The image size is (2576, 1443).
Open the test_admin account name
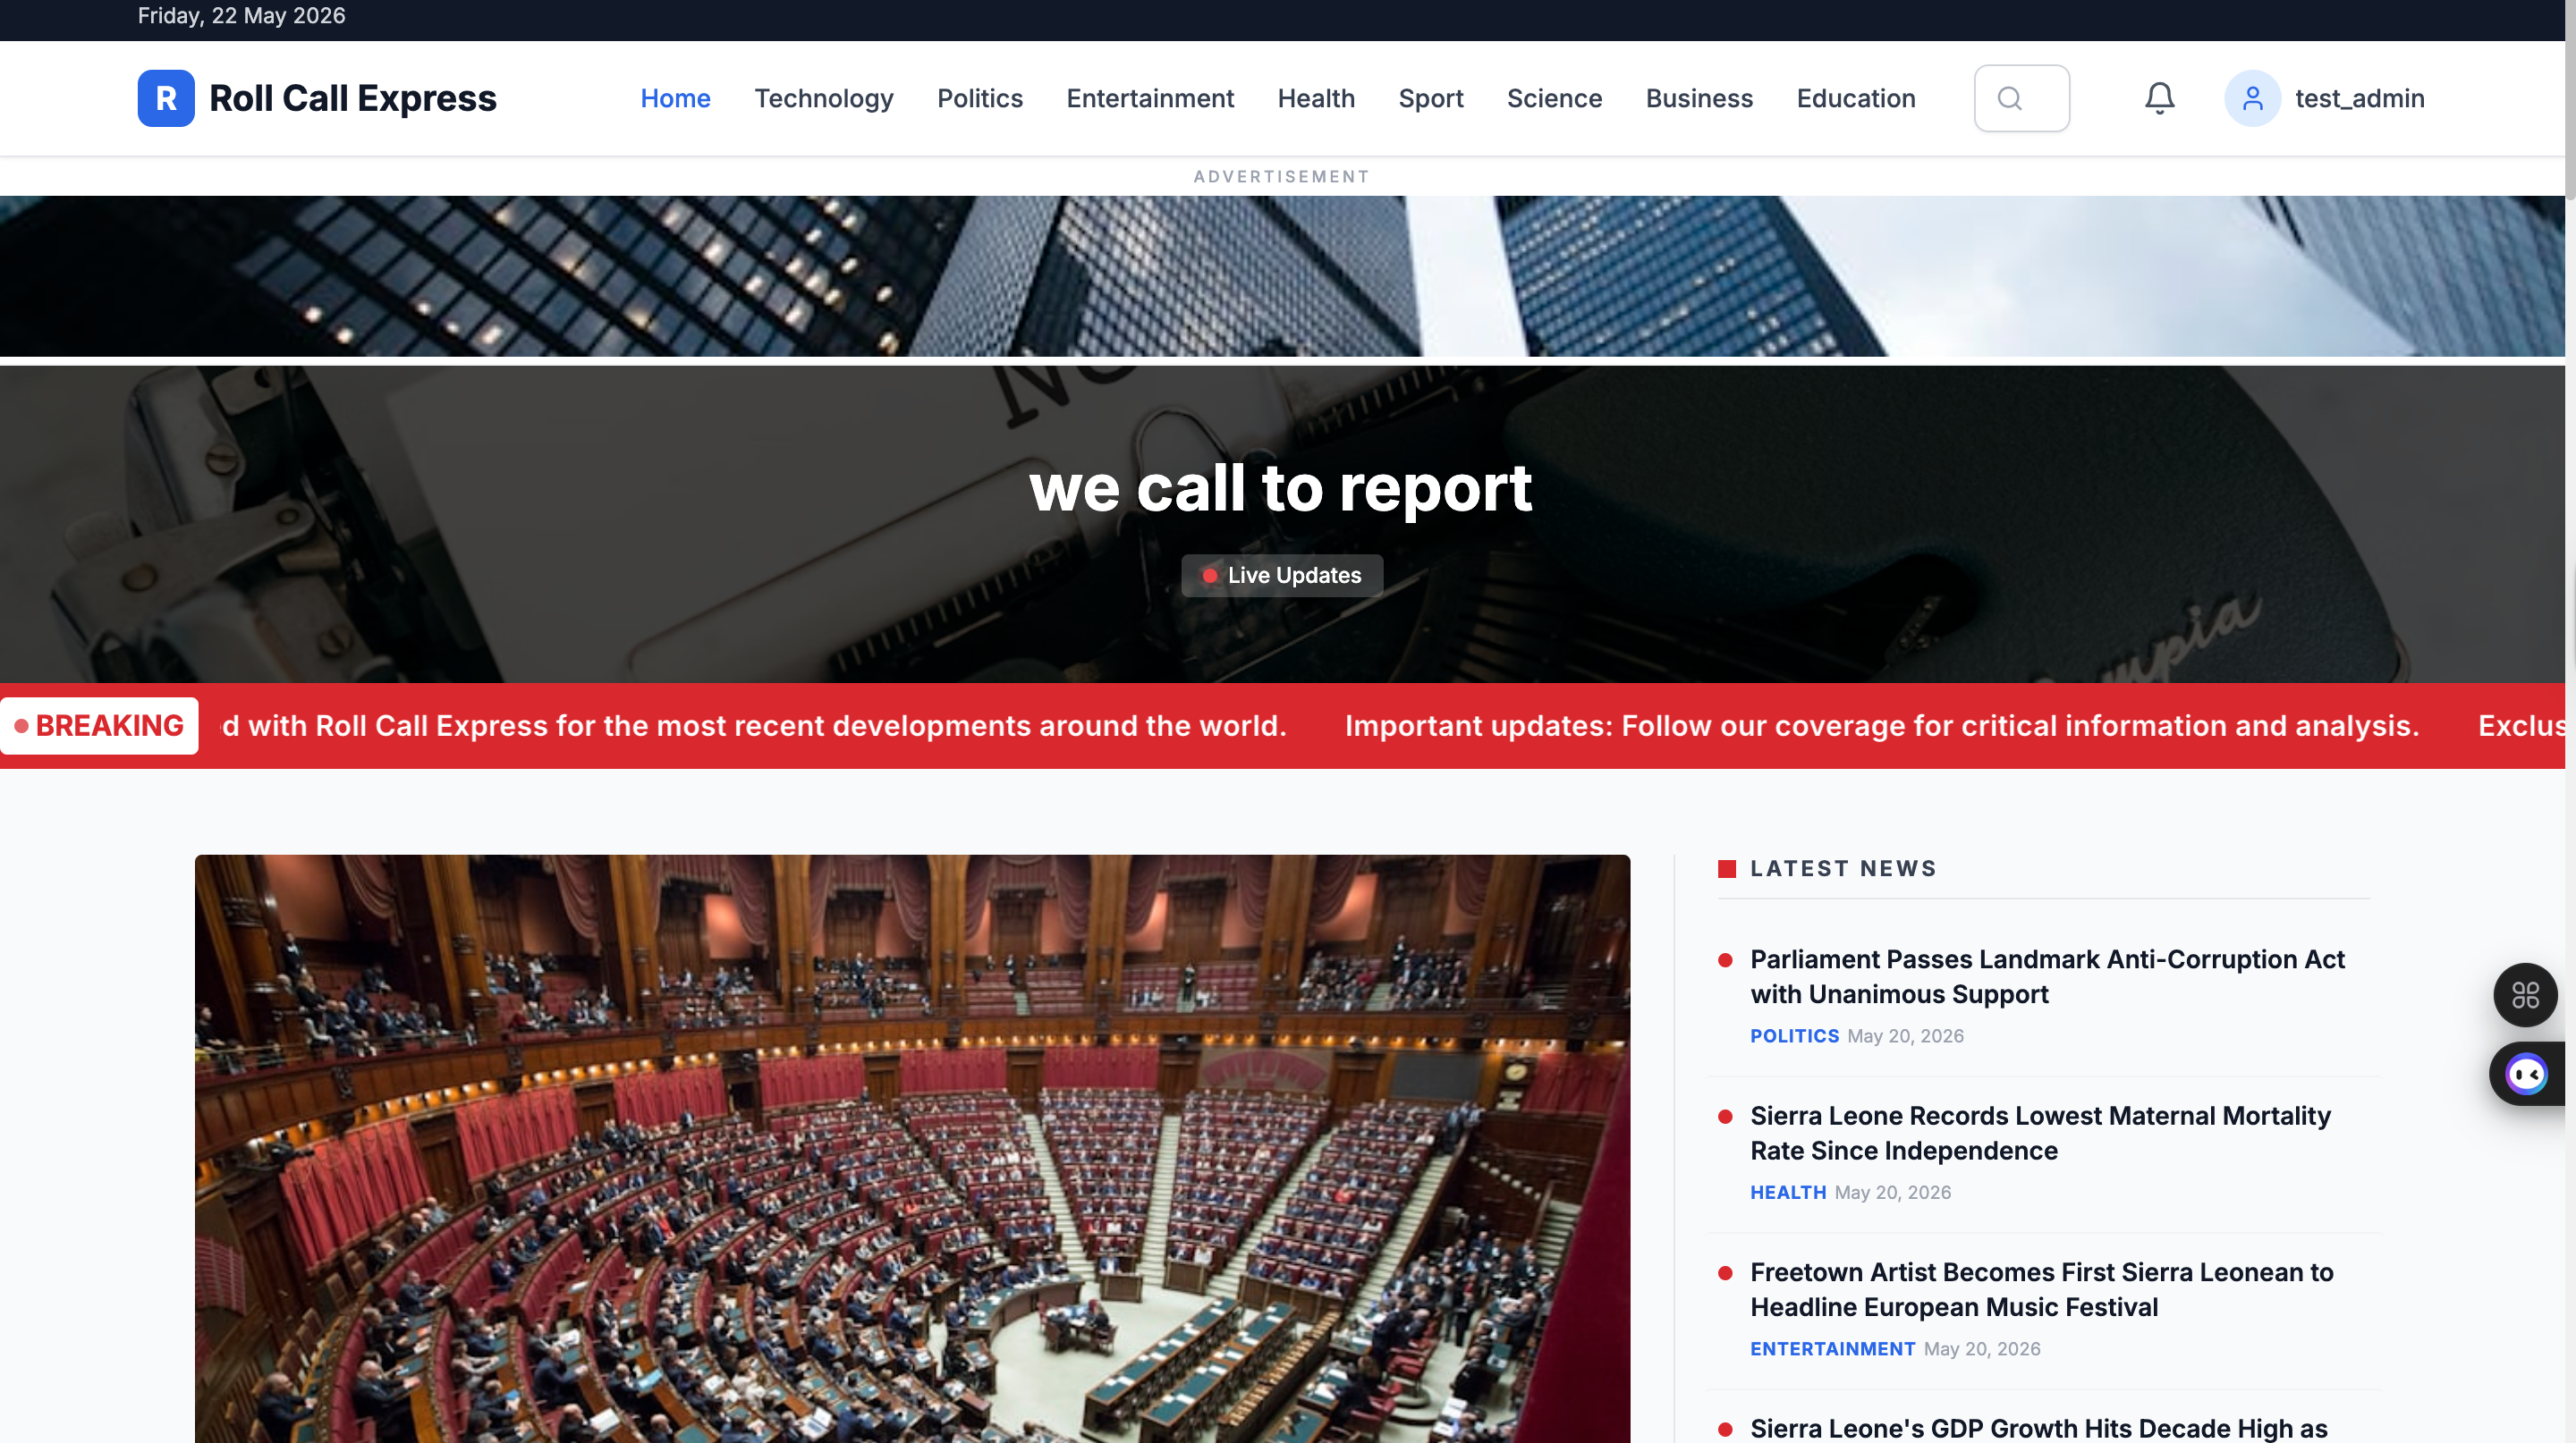pos(2359,98)
